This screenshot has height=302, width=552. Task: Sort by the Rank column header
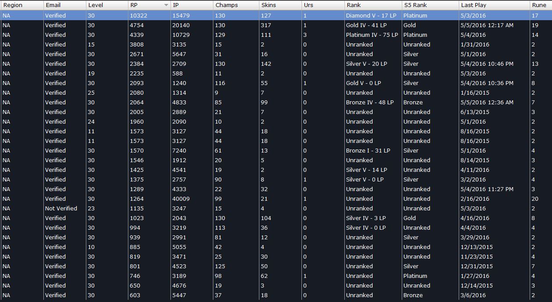point(373,5)
